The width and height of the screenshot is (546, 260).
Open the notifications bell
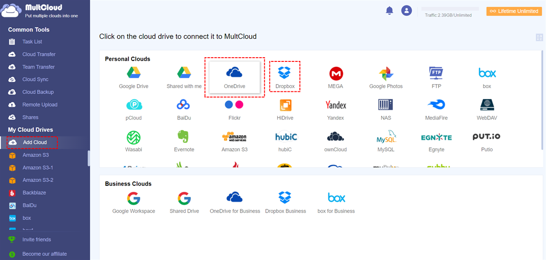pos(389,10)
